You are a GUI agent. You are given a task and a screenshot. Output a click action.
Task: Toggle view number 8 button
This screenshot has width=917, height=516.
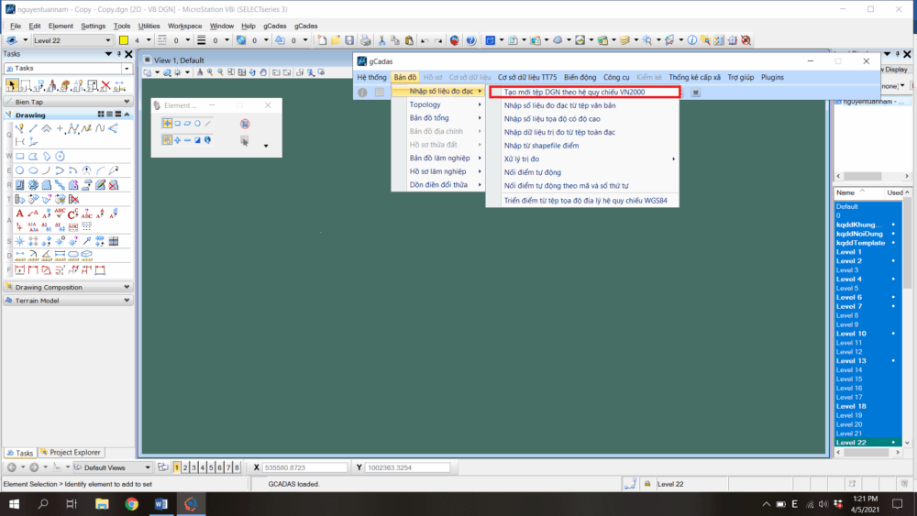point(237,467)
